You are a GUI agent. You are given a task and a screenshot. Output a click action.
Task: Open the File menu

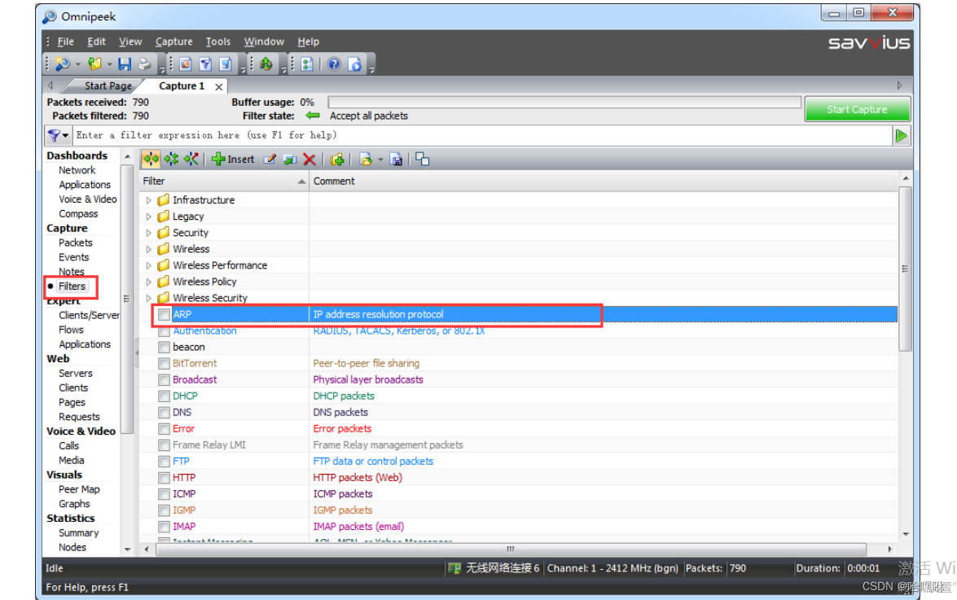point(65,42)
